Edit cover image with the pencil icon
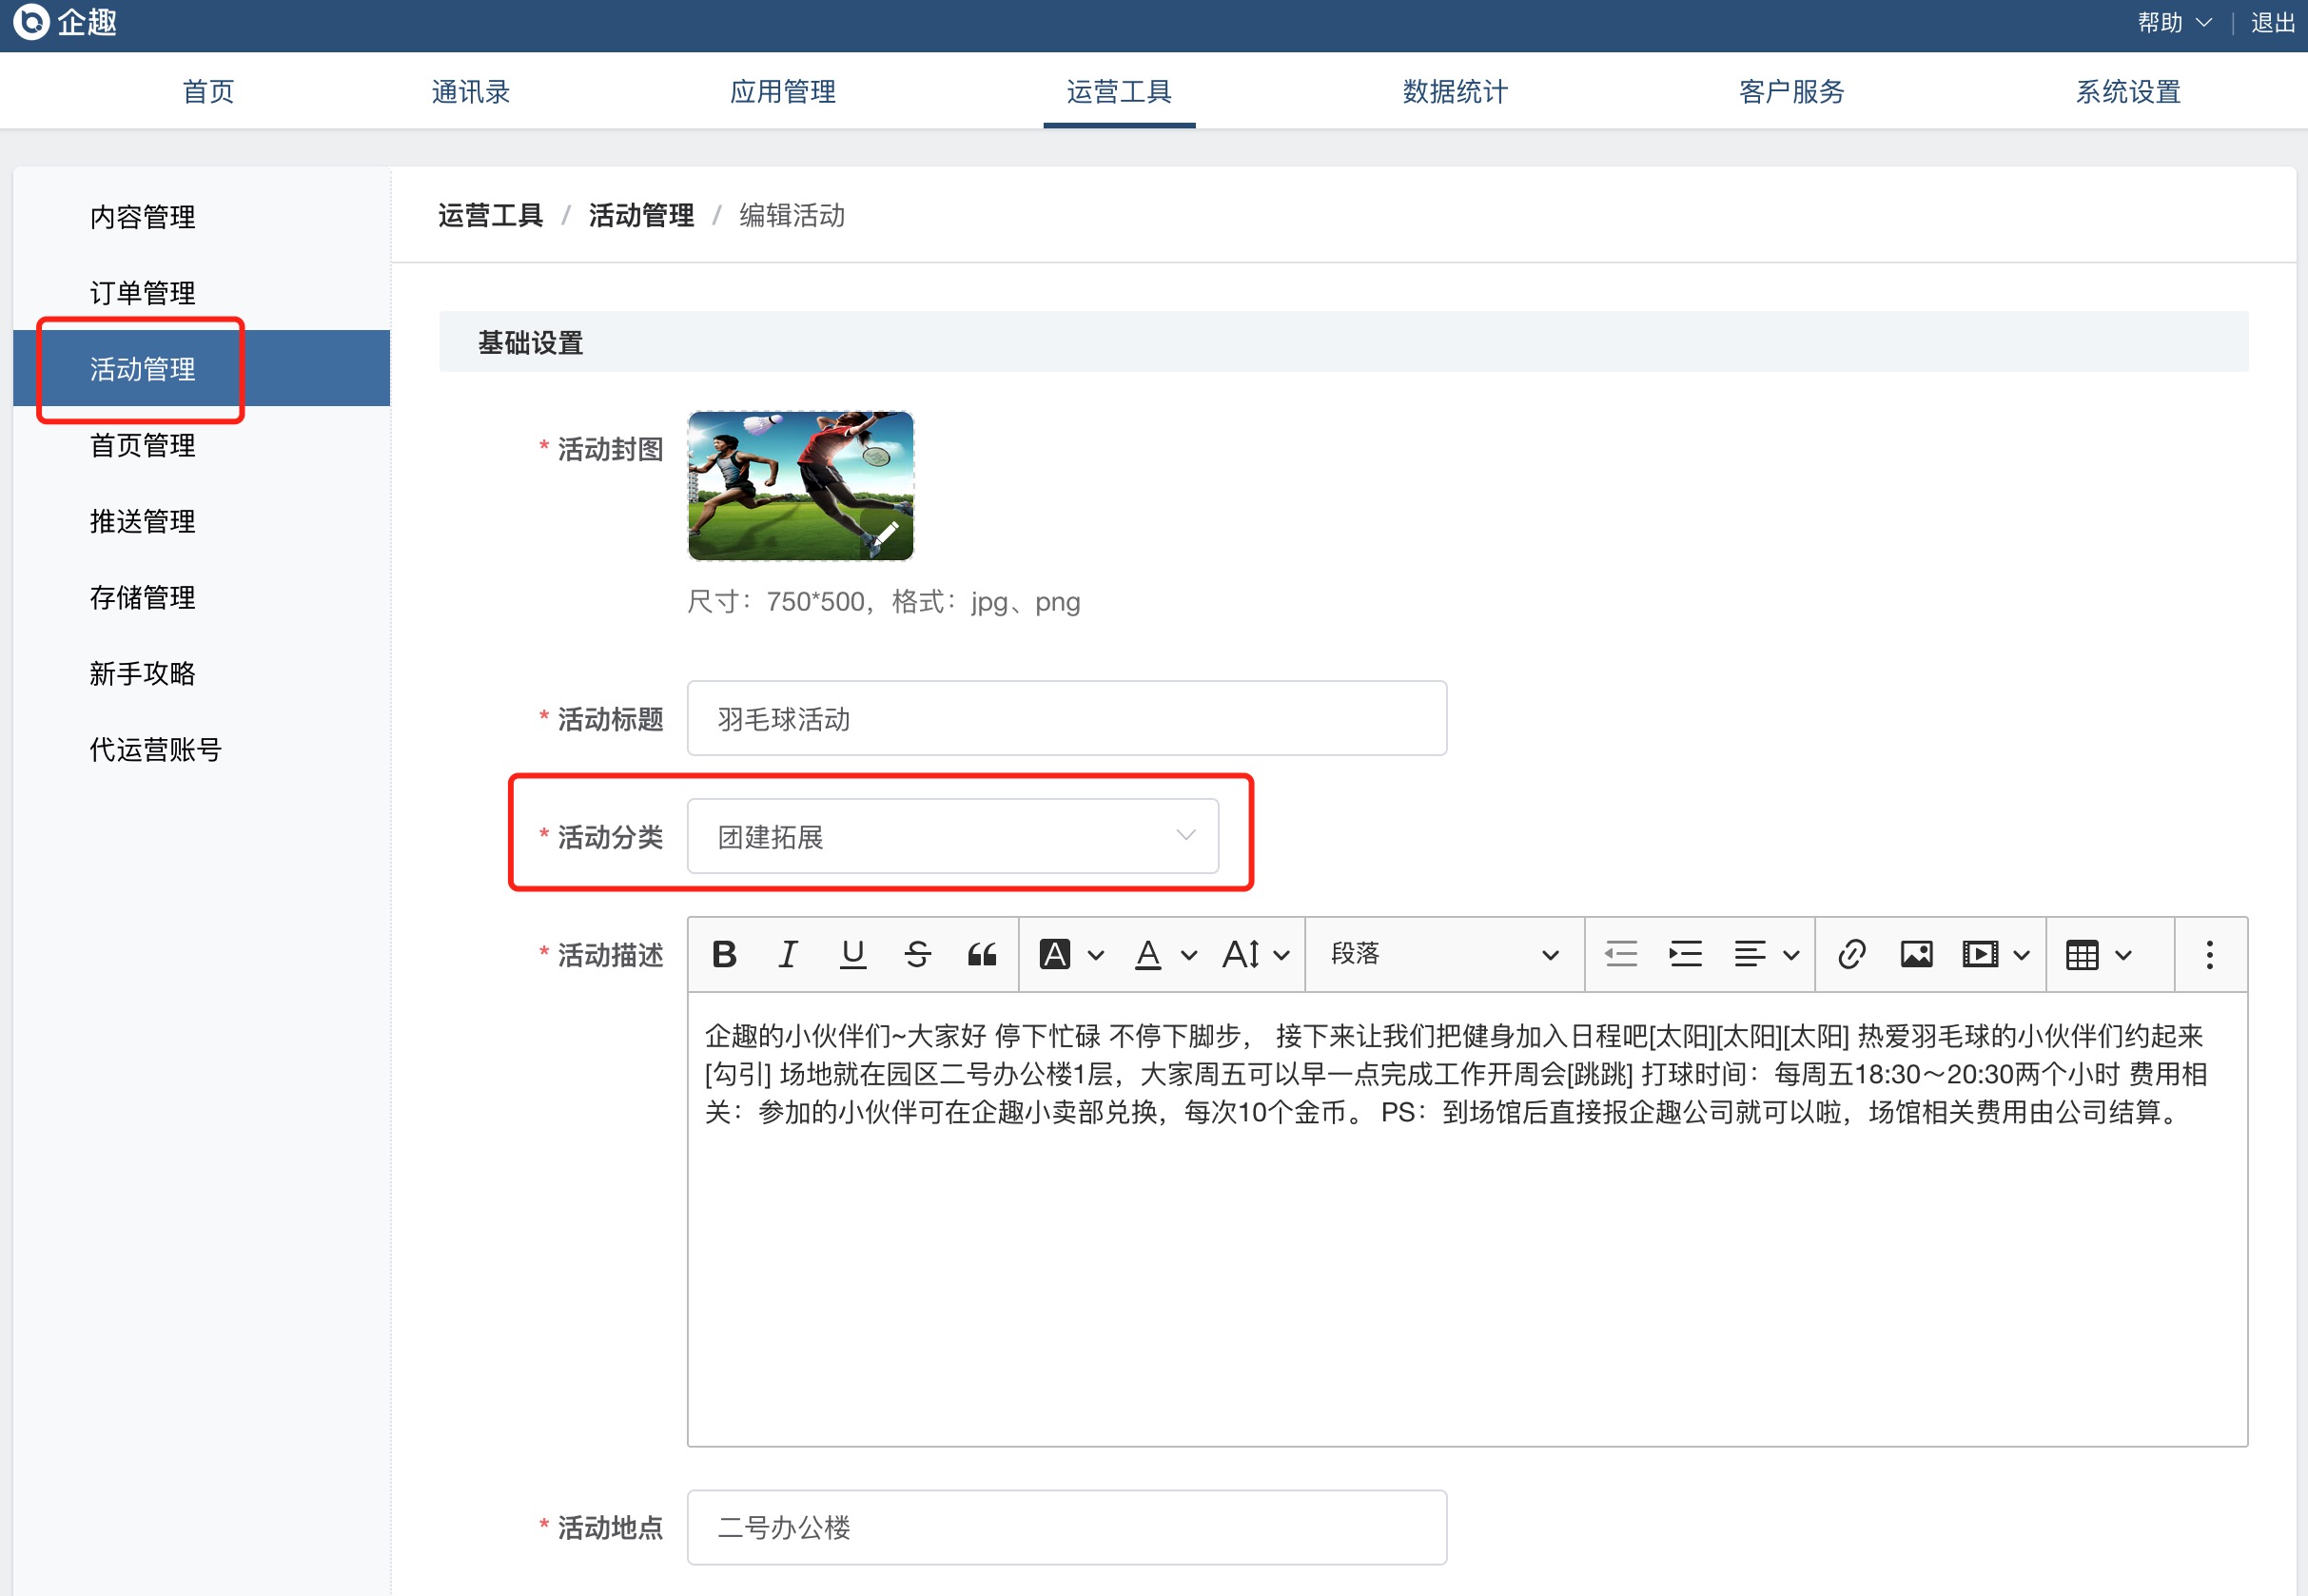This screenshot has height=1596, width=2308. (x=886, y=533)
